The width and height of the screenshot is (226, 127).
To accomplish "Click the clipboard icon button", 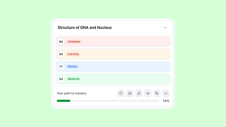I will point(121,93).
